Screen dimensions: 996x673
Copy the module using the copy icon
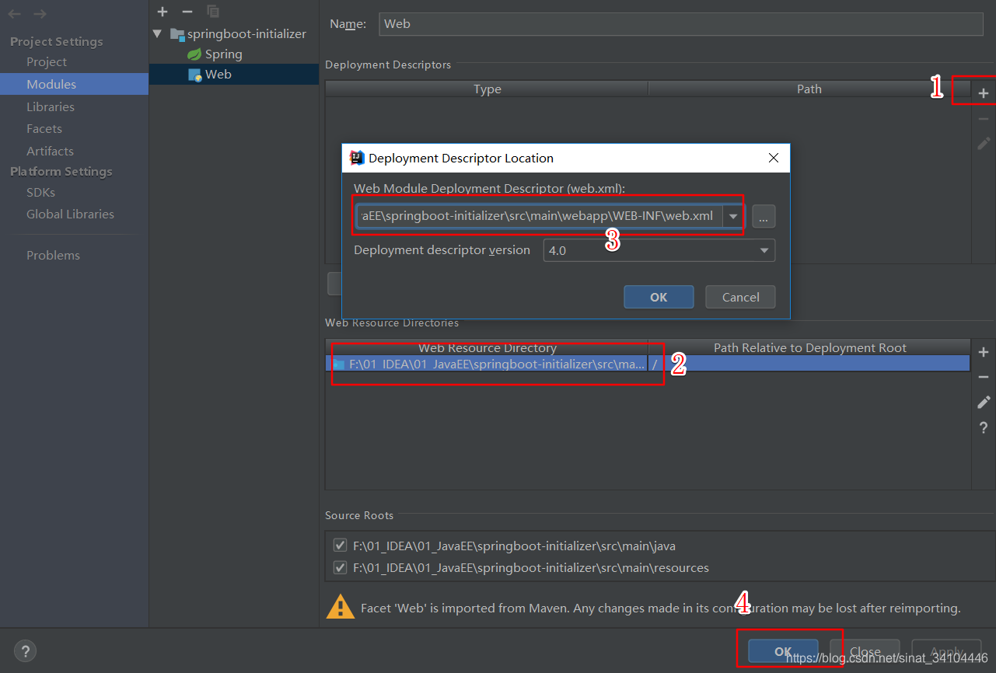coord(212,12)
